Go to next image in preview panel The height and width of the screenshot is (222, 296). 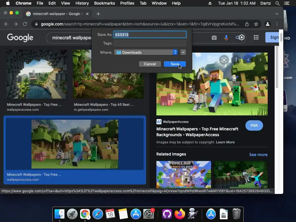[260, 60]
